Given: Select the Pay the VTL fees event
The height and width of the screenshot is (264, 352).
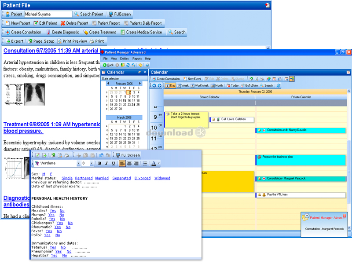Looking at the screenshot, I should [301, 195].
